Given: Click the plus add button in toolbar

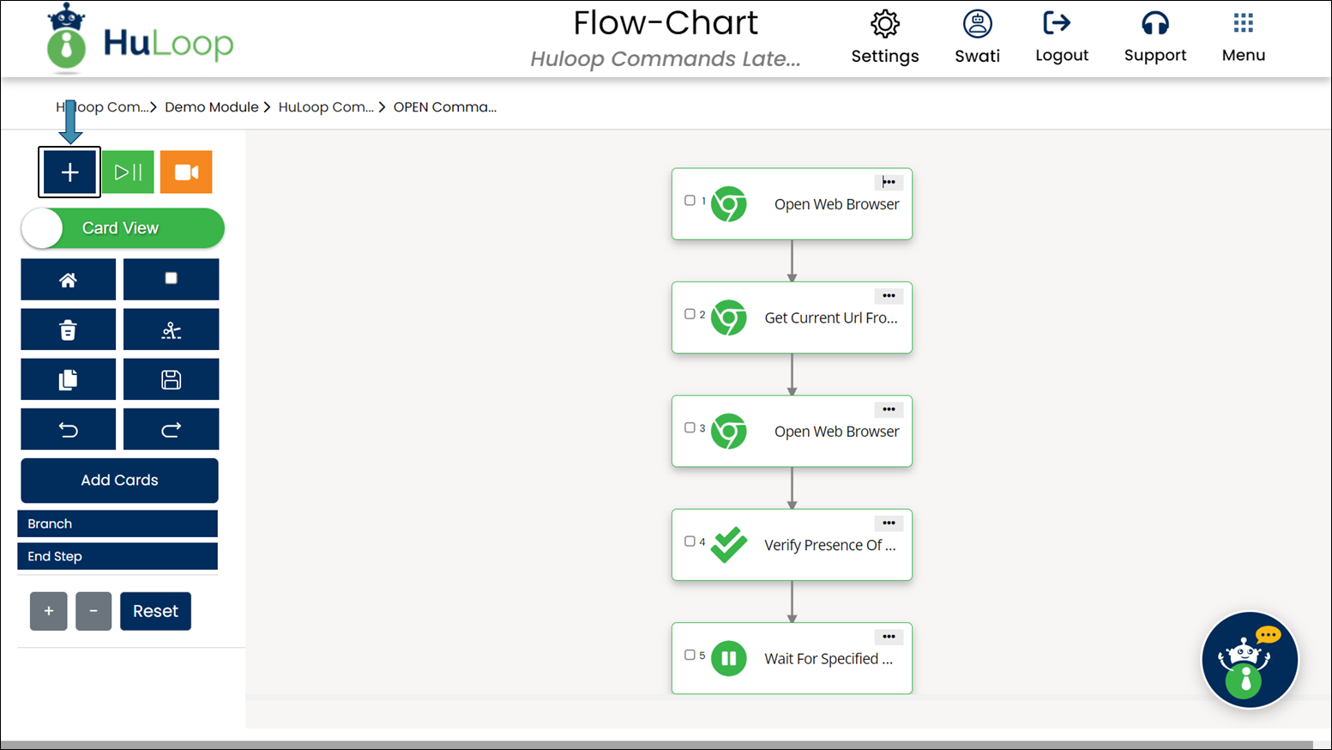Looking at the screenshot, I should (x=69, y=172).
